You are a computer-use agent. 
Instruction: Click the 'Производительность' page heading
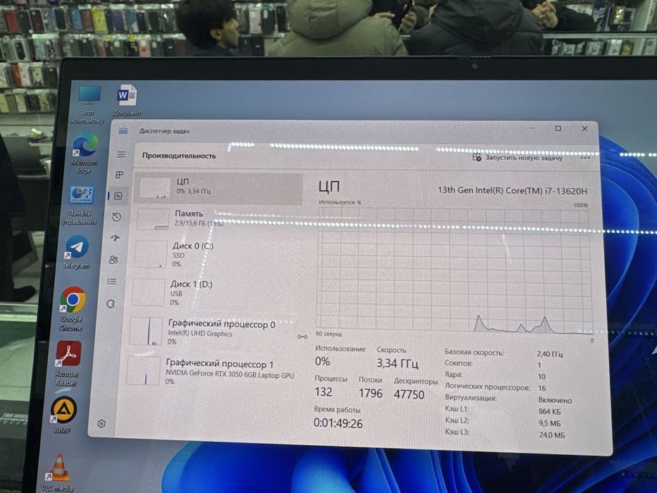click(179, 156)
